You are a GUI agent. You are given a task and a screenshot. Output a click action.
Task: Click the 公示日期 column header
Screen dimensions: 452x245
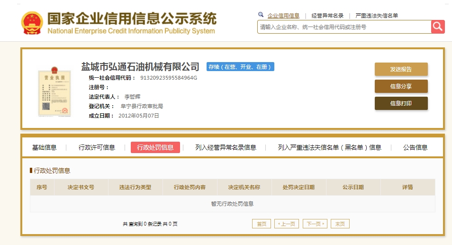click(353, 187)
